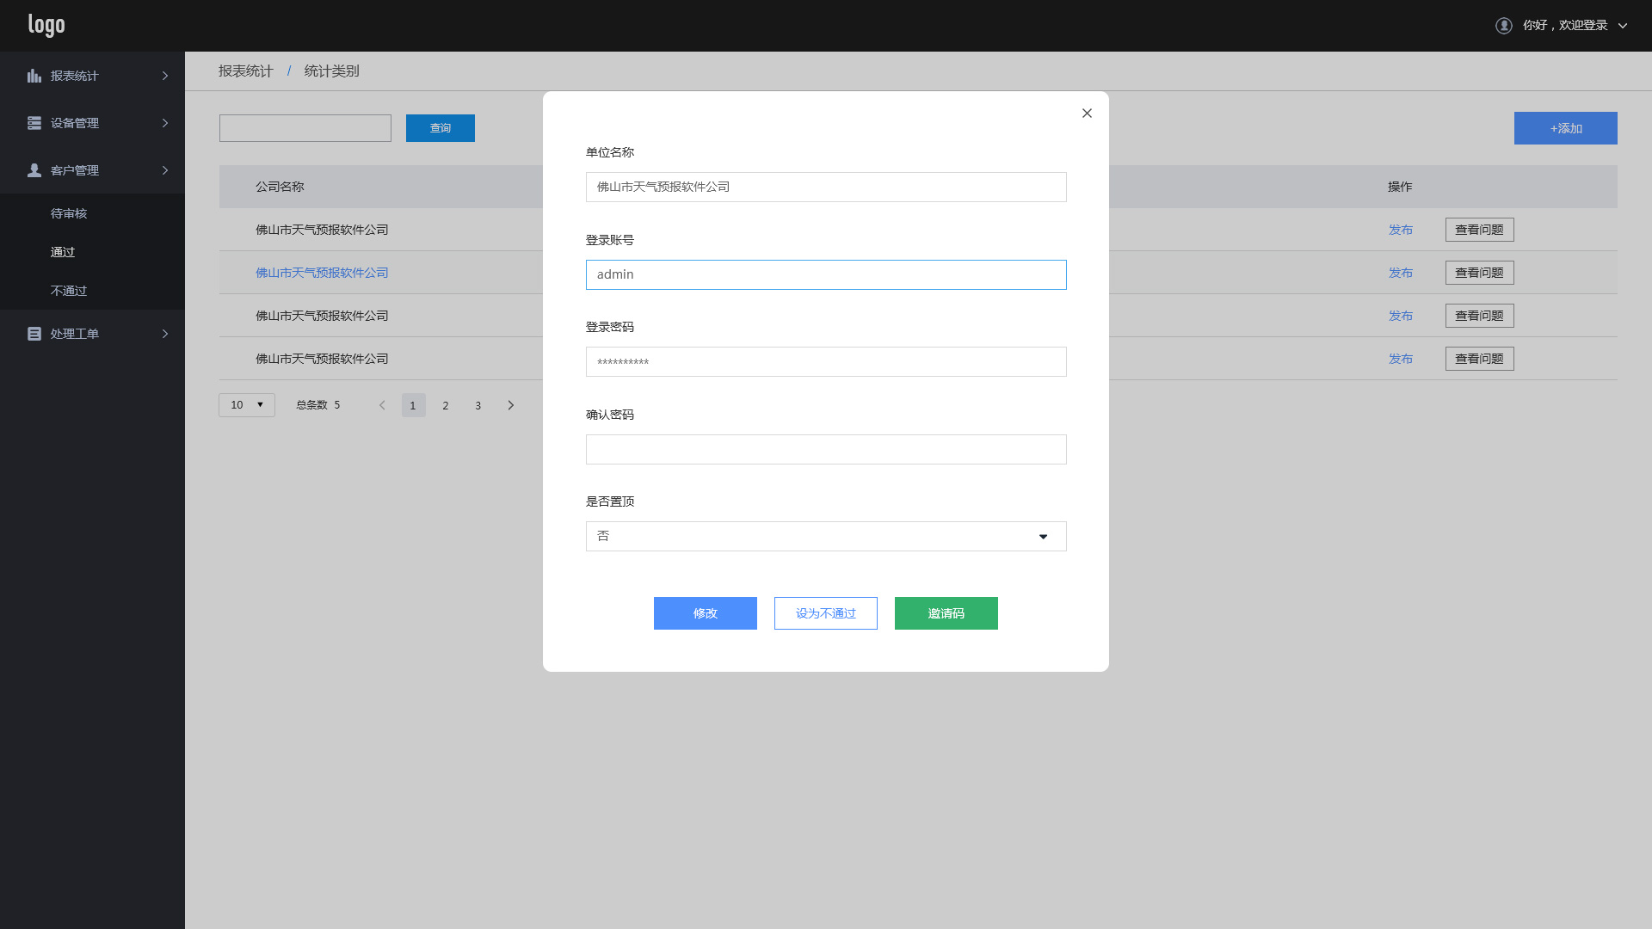This screenshot has height=929, width=1652.
Task: Go to page 2 in pagination
Action: point(446,405)
